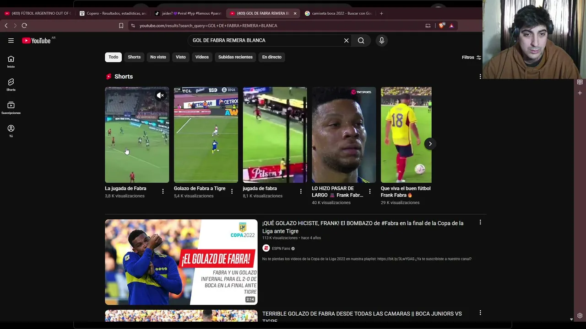Close the 'GOL DE FABRA REMERA' tab
The image size is (586, 329).
pos(295,13)
